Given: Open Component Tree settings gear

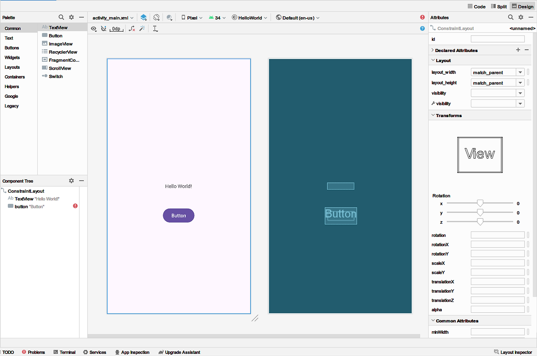Looking at the screenshot, I should pos(71,181).
